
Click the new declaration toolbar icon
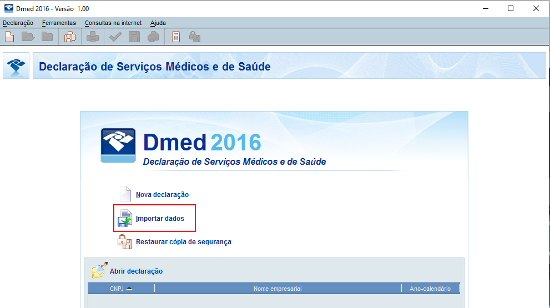pos(9,37)
